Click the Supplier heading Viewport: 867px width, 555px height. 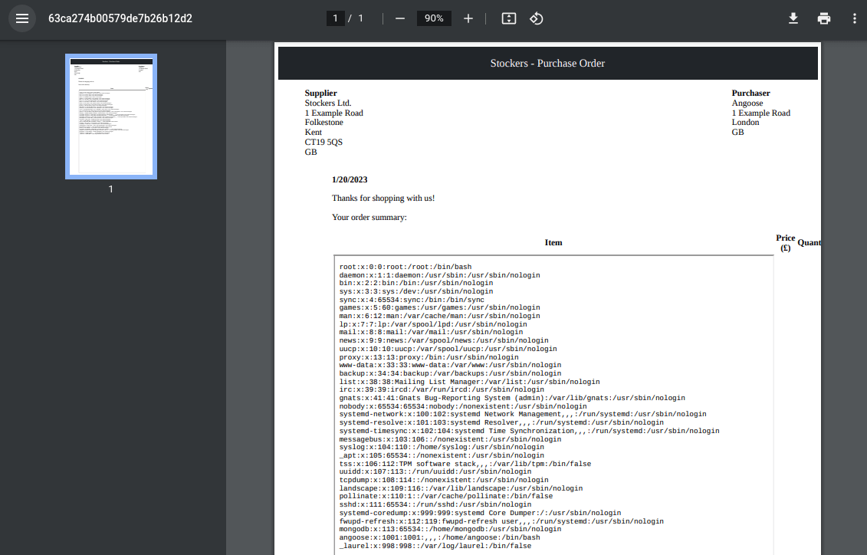320,93
